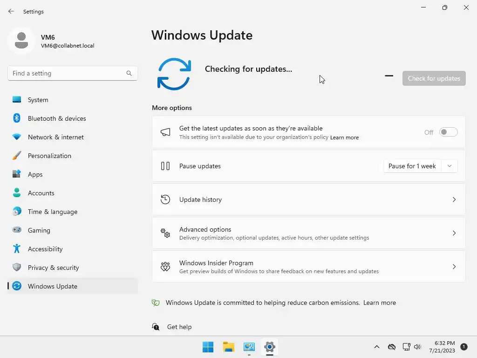Screen dimensions: 477x358
Task: Click the Accounts person icon
Action: [17, 193]
